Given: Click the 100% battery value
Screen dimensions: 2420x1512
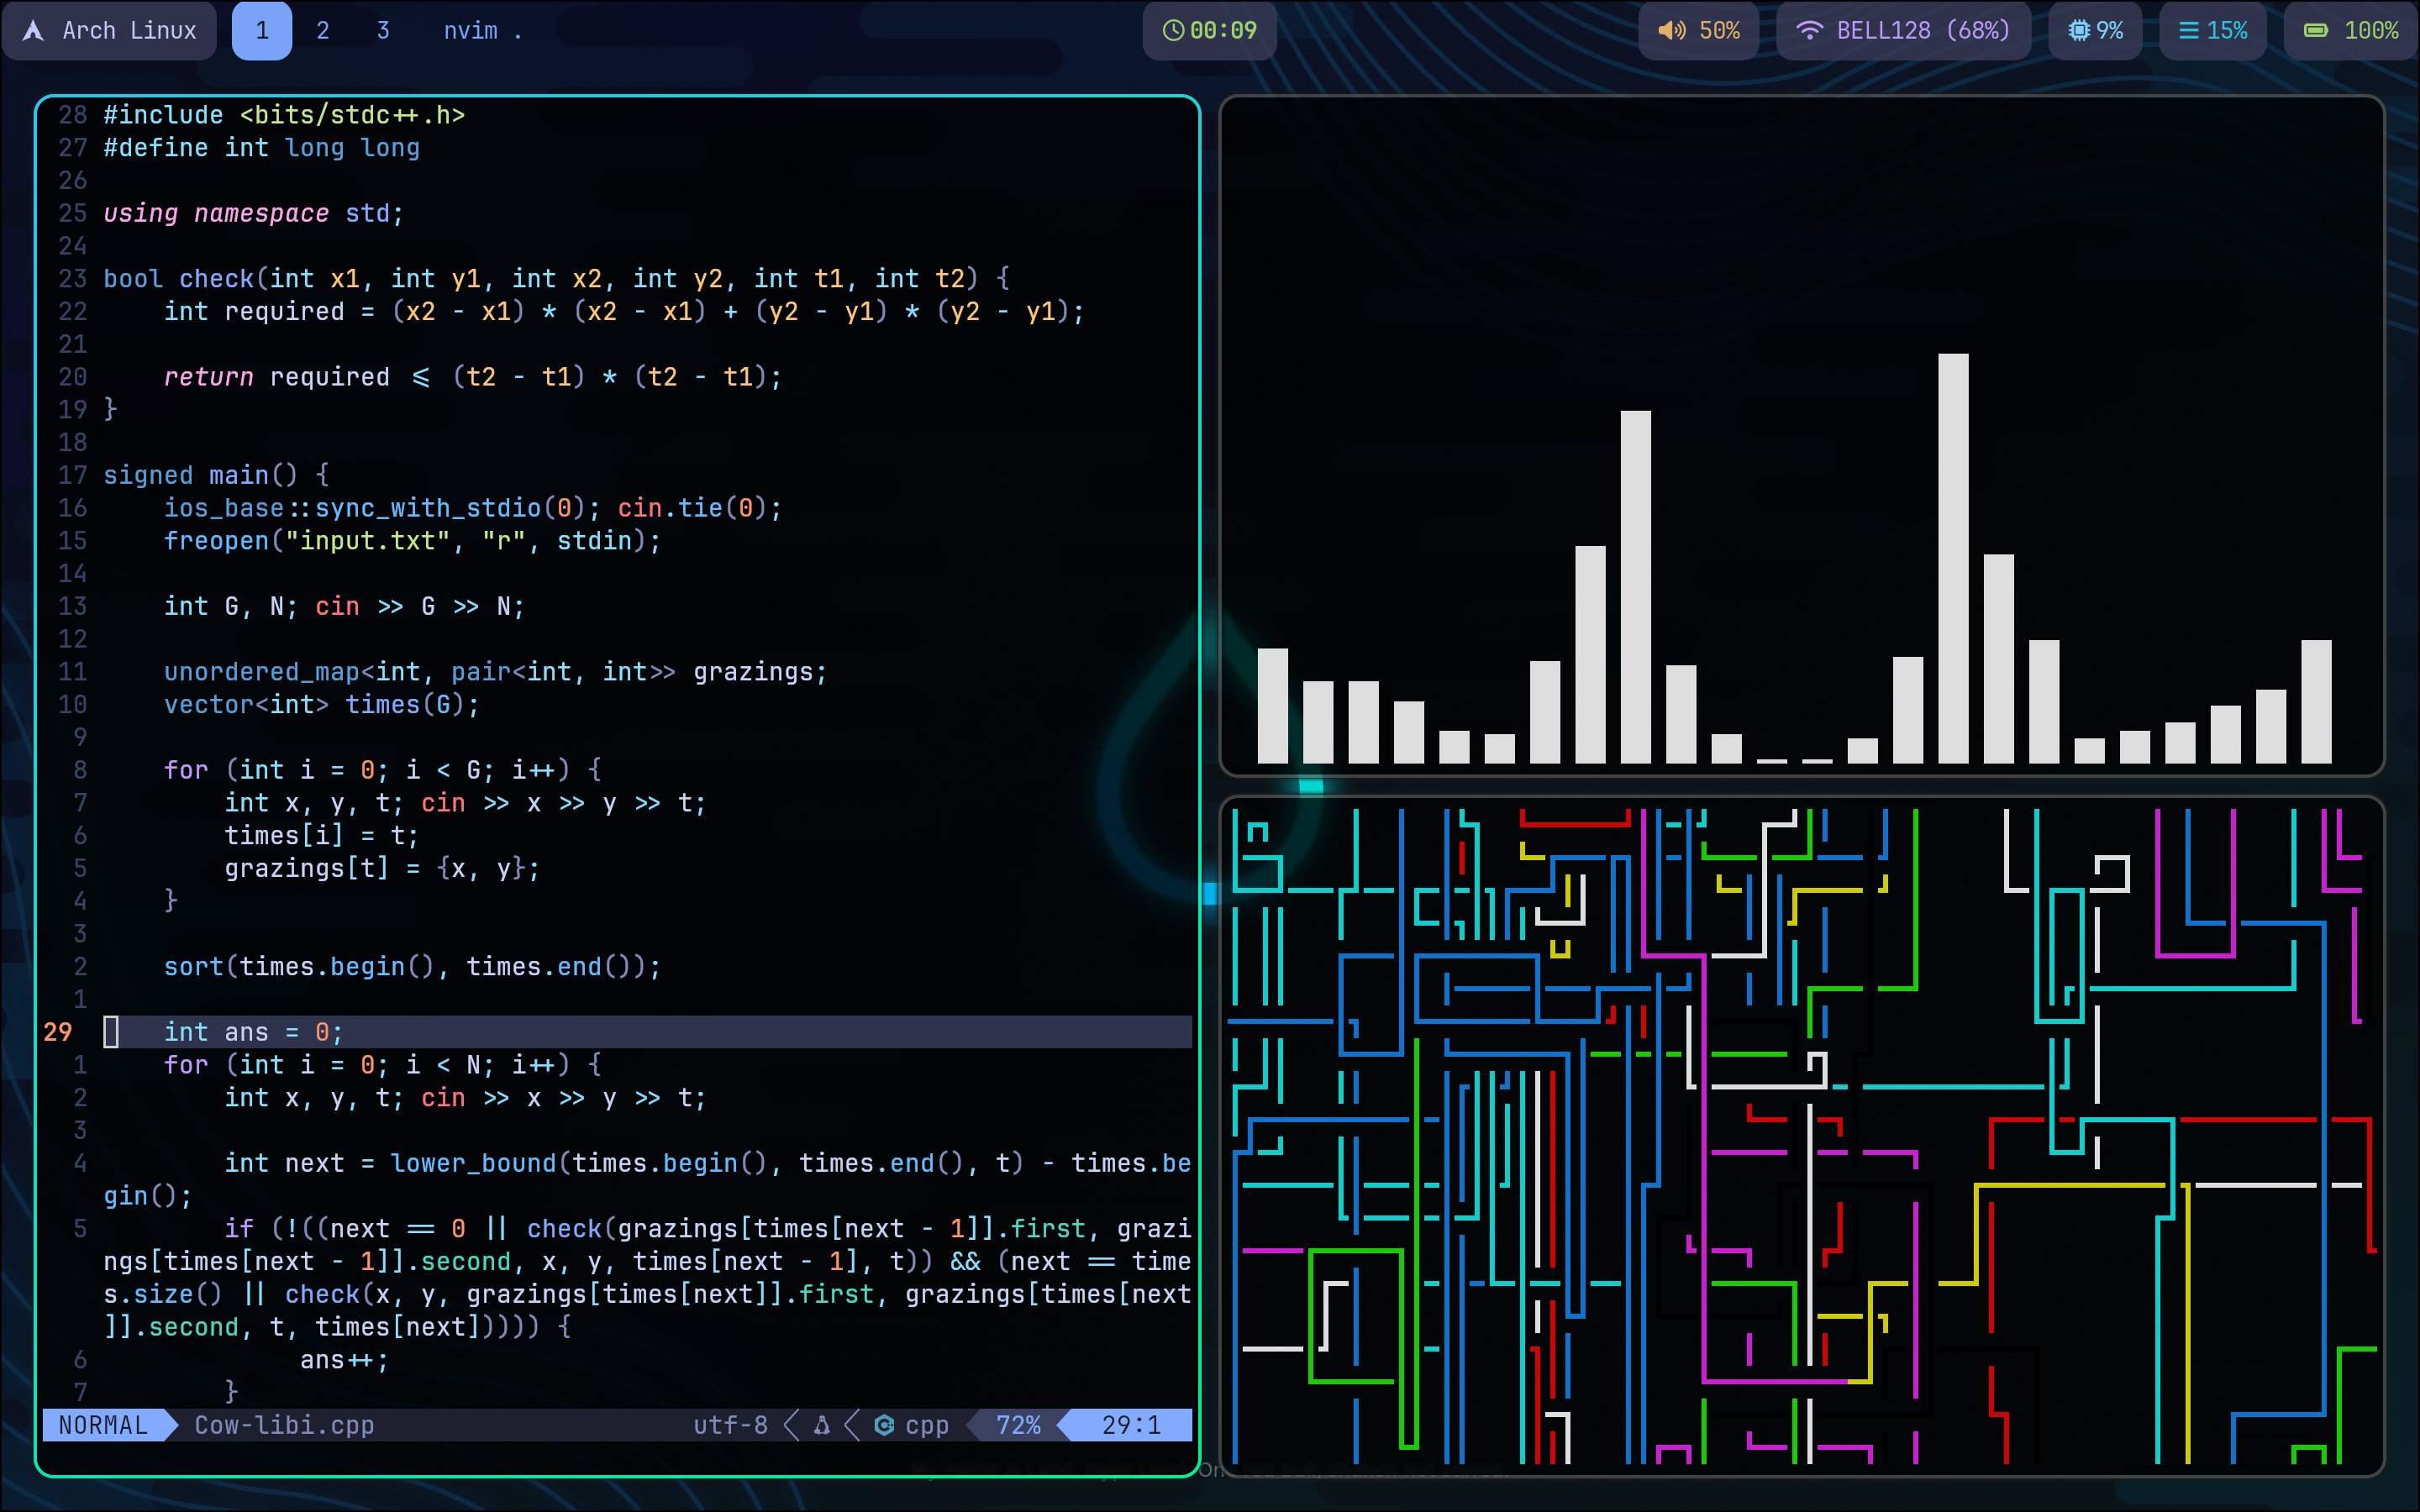Looking at the screenshot, I should click(x=2371, y=31).
